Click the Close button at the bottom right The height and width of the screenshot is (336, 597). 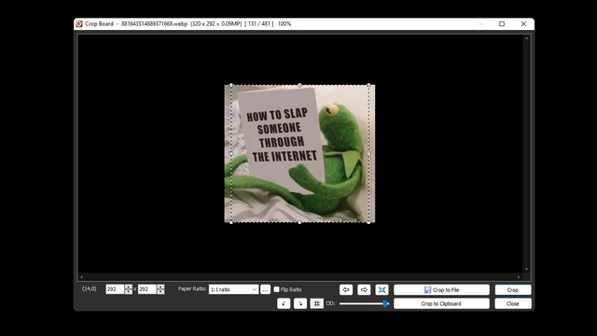click(x=513, y=303)
